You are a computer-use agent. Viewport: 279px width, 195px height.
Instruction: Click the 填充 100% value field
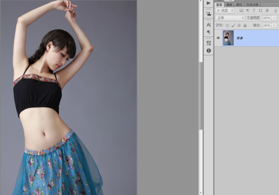click(x=266, y=26)
